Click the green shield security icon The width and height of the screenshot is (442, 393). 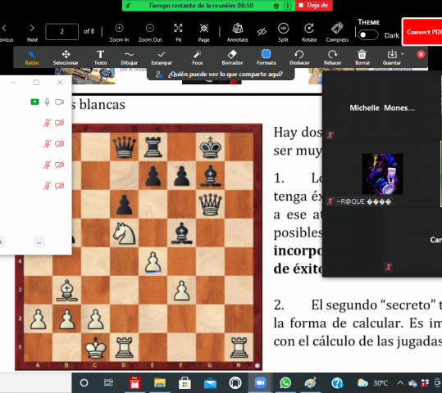[x=276, y=6]
